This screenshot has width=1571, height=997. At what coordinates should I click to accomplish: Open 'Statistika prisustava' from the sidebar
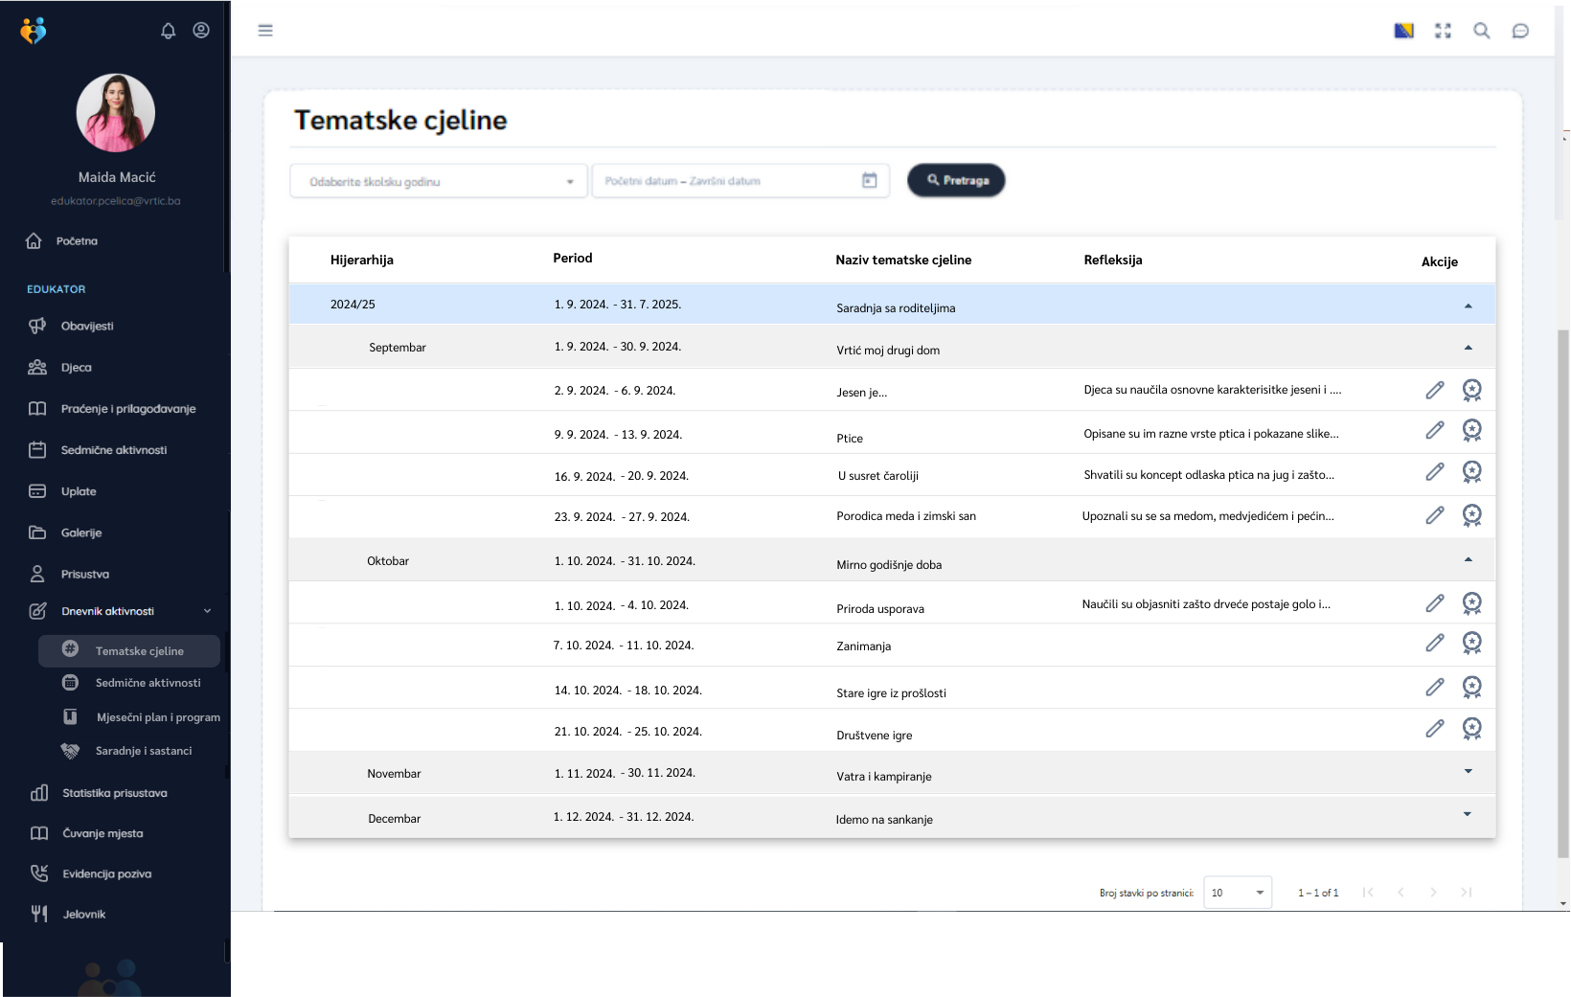coord(114,792)
